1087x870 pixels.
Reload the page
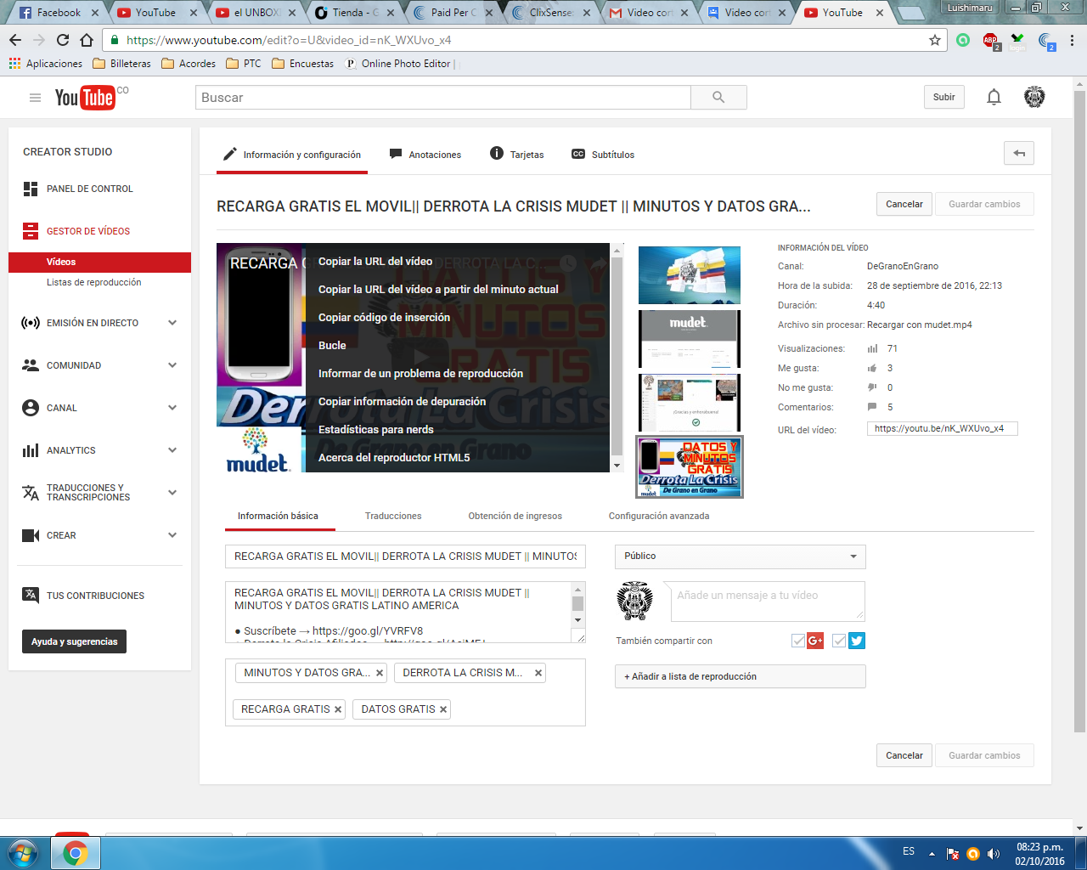coord(63,40)
